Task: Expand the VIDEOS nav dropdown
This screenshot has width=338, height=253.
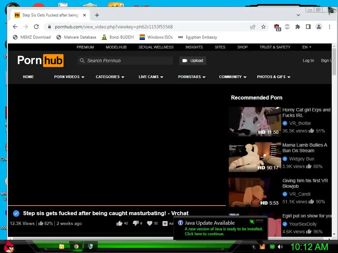Action: pos(69,77)
